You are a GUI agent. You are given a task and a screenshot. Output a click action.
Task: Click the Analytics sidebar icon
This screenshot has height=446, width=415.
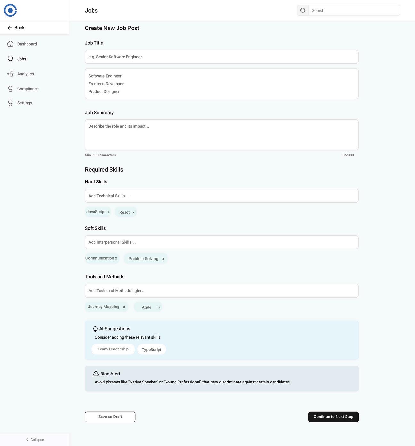click(x=10, y=74)
